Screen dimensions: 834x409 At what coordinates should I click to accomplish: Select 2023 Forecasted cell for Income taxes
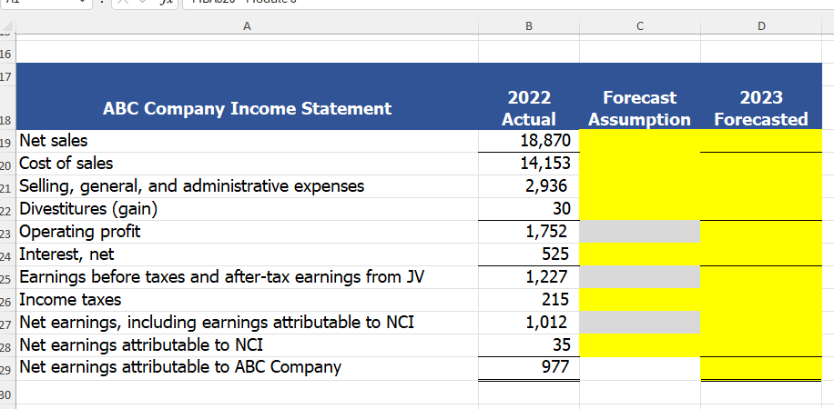tap(761, 300)
